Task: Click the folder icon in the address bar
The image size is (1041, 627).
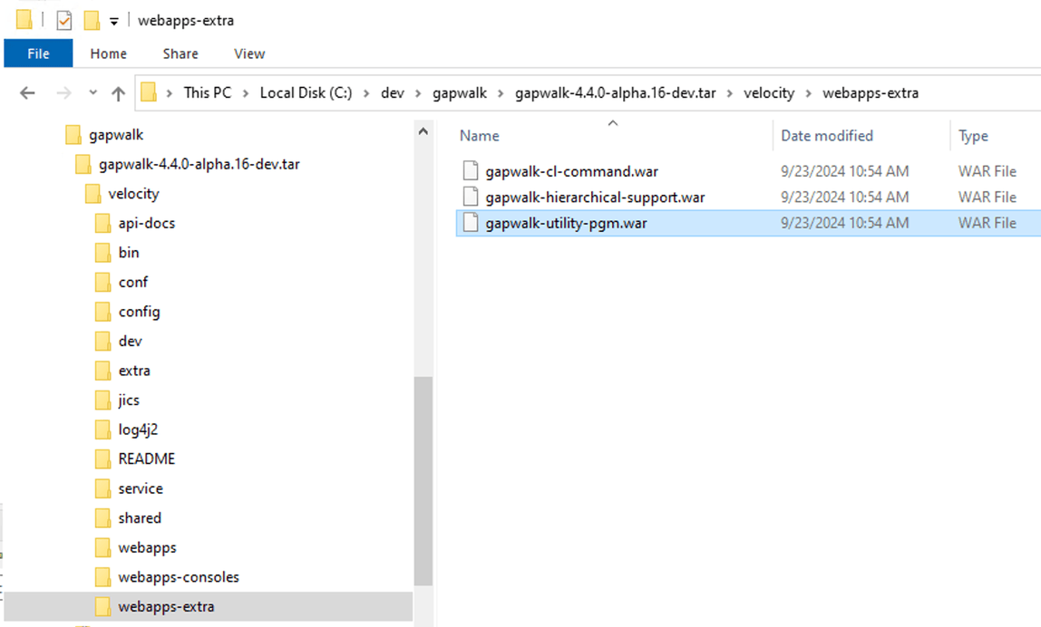Action: [149, 92]
